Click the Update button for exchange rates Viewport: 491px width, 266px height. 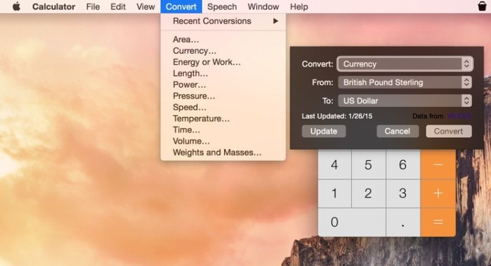(x=324, y=131)
